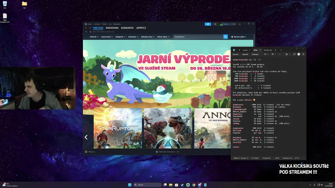This screenshot has width=335, height=188.
Task: Open the Přátelé menu in Steam
Action: [104, 24]
